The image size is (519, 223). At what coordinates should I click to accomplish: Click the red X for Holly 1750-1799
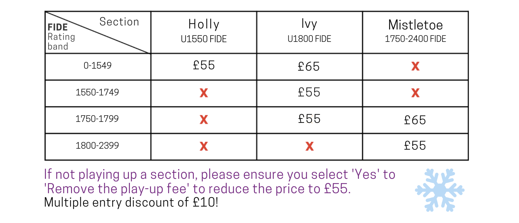(x=204, y=120)
